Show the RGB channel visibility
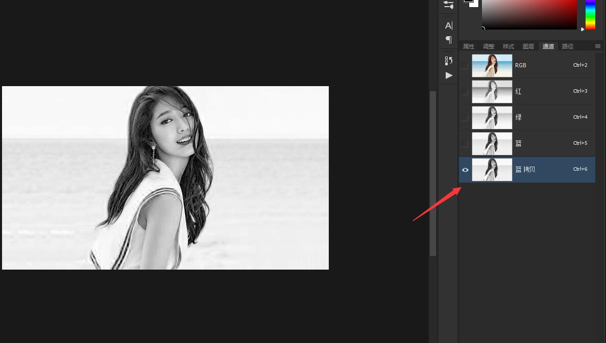Viewport: 606px width, 343px height. pyautogui.click(x=465, y=66)
